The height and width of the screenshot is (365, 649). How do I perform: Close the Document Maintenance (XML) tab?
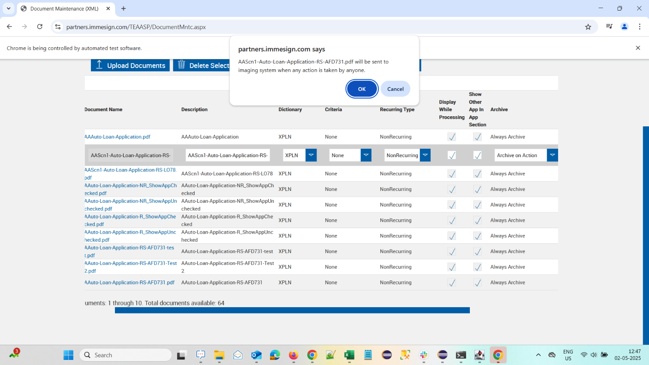tap(108, 8)
